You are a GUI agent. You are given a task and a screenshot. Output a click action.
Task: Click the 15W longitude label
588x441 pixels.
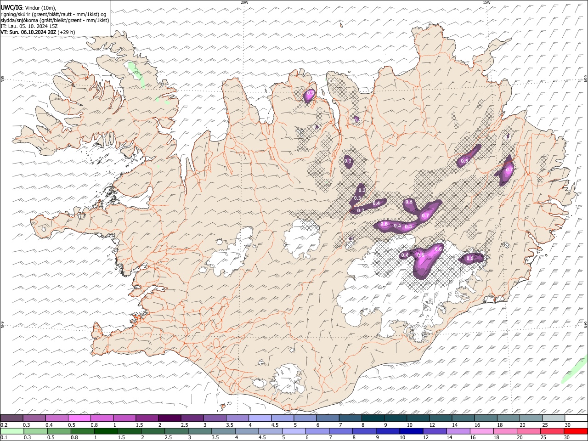click(x=486, y=2)
